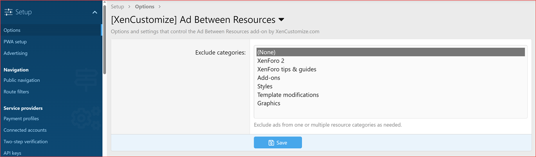
Task: Click the Save button
Action: click(x=277, y=143)
